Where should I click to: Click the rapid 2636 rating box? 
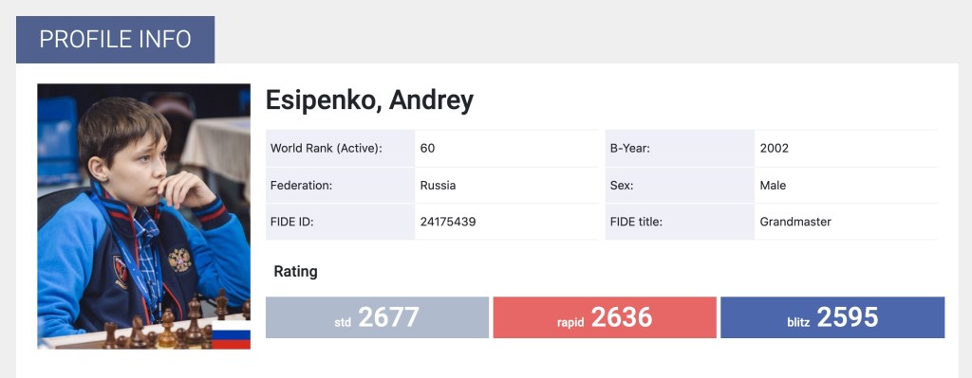605,317
